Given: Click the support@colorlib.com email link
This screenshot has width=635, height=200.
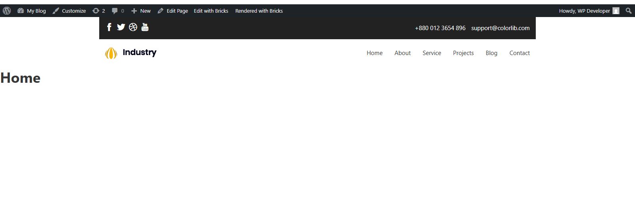Looking at the screenshot, I should [500, 28].
